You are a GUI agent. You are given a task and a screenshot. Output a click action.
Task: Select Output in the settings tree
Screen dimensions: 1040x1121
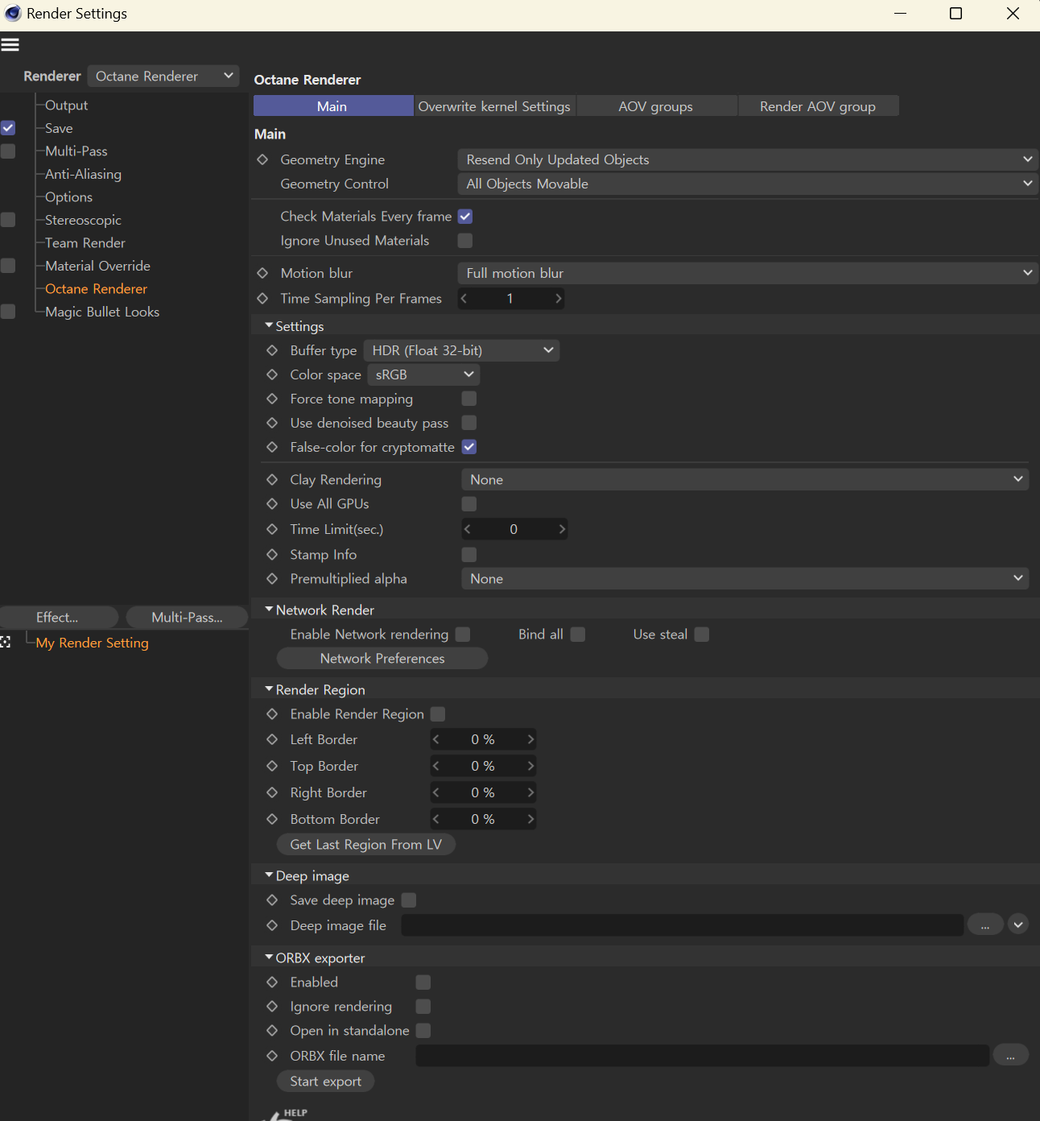pyautogui.click(x=66, y=105)
